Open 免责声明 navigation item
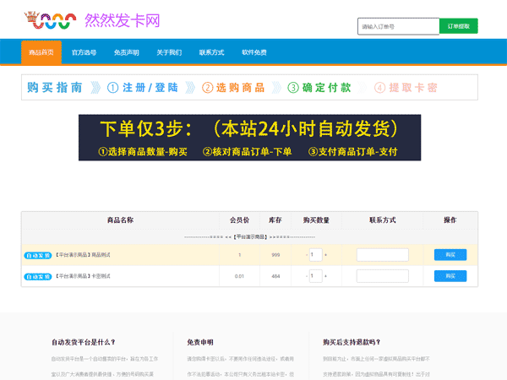This screenshot has width=507, height=380. click(127, 52)
